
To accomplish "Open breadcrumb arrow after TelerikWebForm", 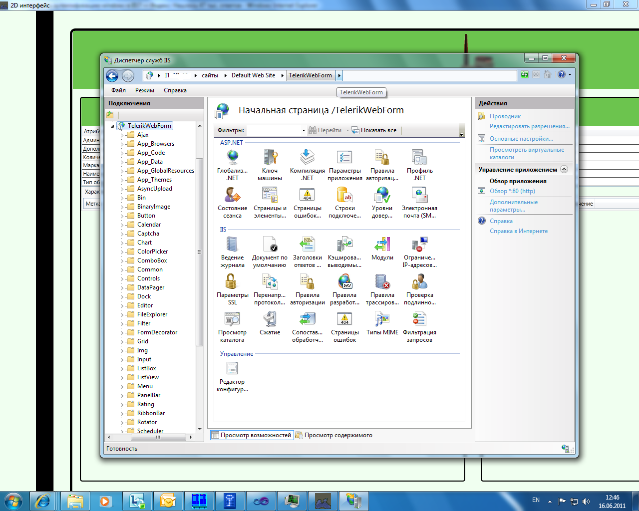I will (x=339, y=75).
